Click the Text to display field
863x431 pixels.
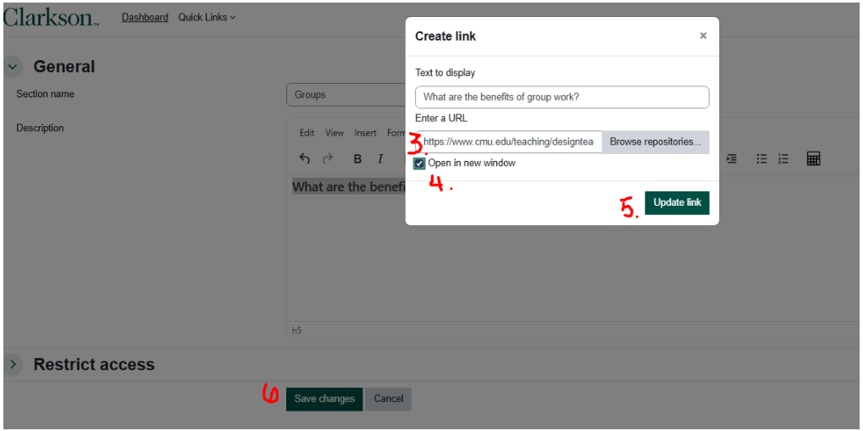[562, 97]
